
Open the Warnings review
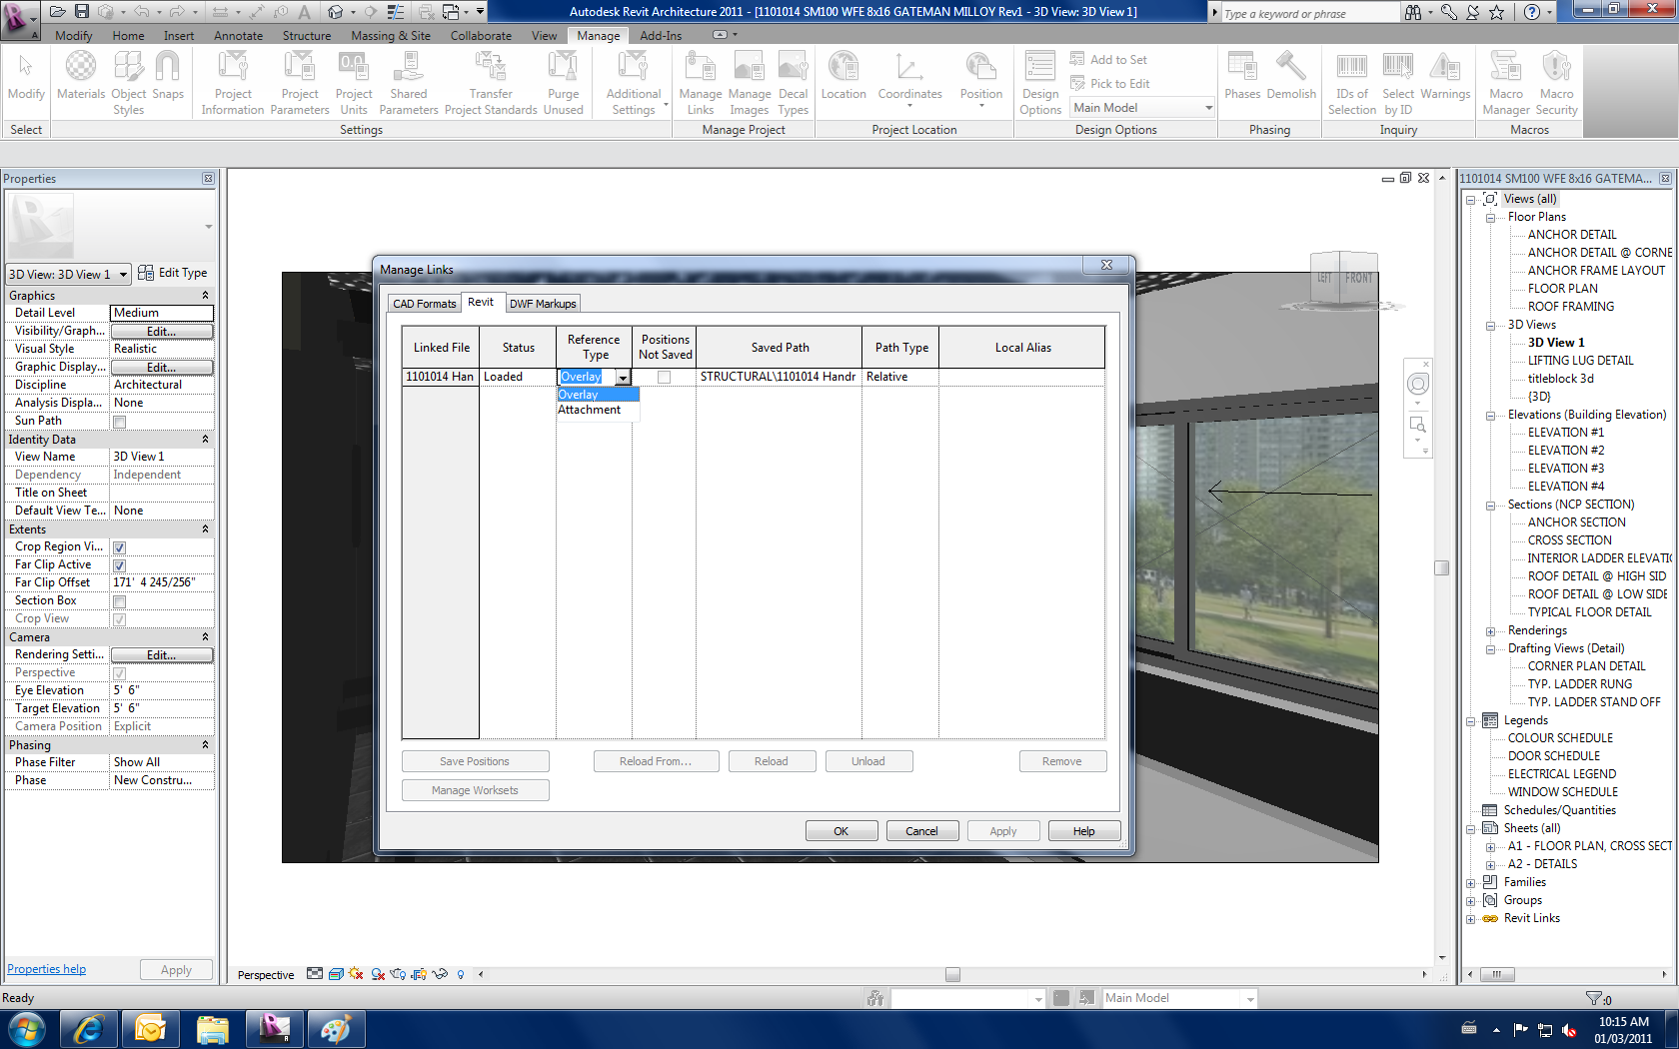pyautogui.click(x=1445, y=76)
